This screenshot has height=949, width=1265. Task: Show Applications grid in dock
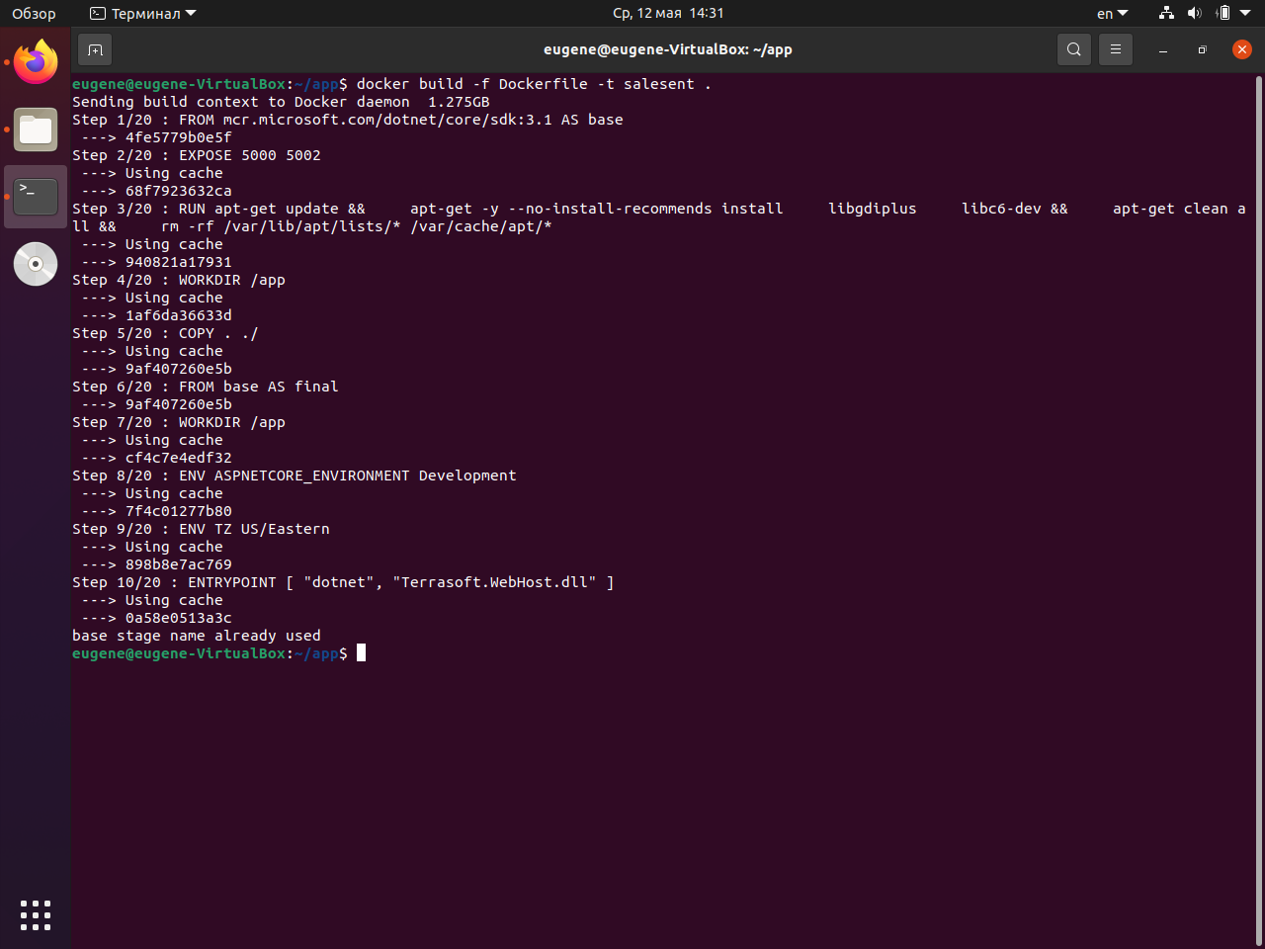click(36, 915)
